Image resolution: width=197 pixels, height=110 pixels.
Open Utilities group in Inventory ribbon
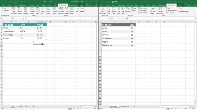pos(186,10)
